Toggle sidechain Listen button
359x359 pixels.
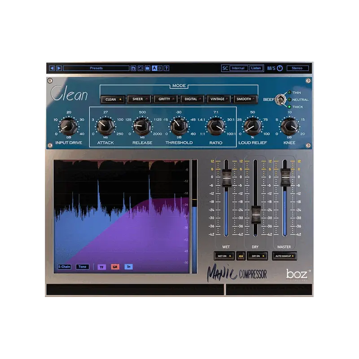tap(256, 68)
